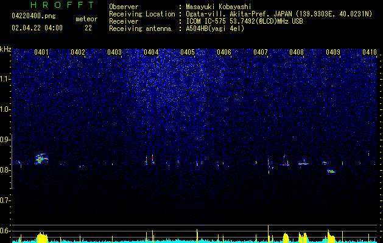This screenshot has width=383, height=243.
Task: Click the kHz axis unit label
Action: click(5, 49)
